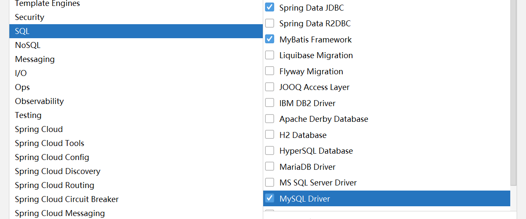Screen dimensions: 526x219
Task: Click the JOOQ Access Layer label
Action: 314,87
